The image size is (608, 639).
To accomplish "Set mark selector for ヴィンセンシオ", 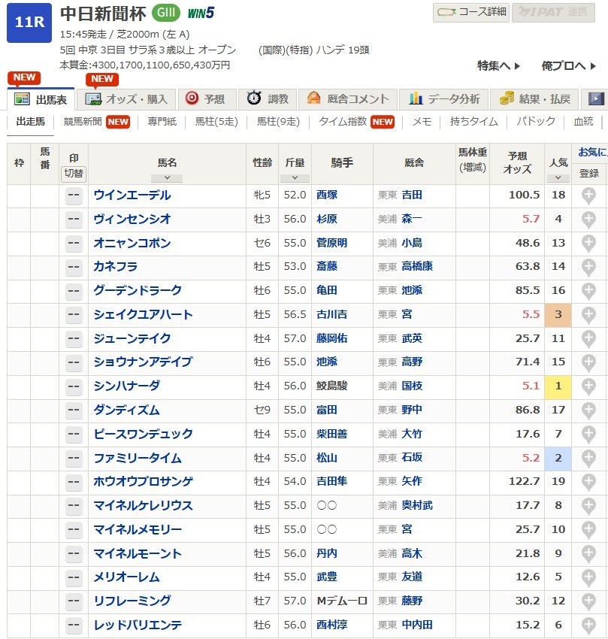I will pyautogui.click(x=74, y=220).
